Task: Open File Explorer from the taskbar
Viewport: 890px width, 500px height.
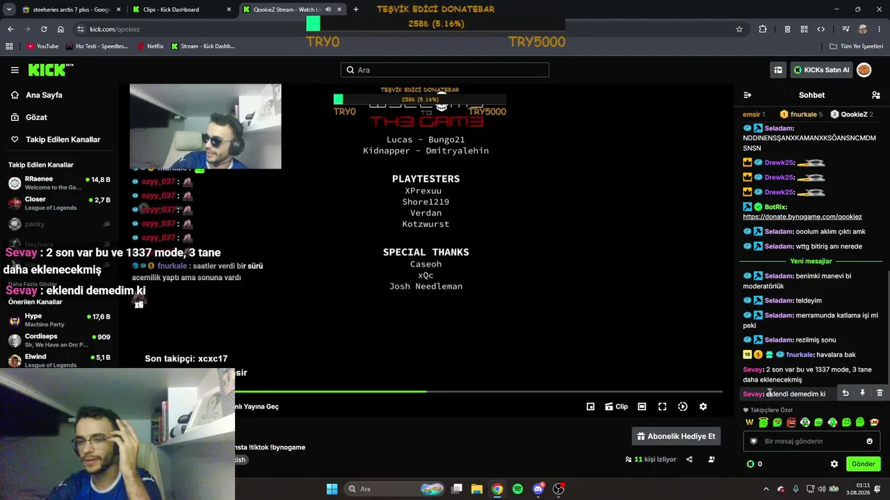Action: point(477,489)
